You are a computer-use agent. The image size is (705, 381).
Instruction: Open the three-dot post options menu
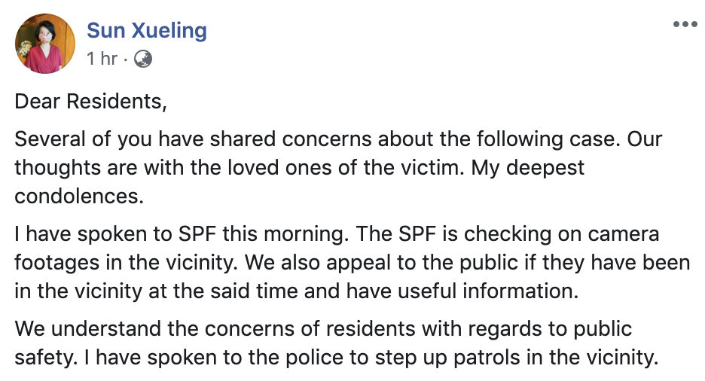[685, 25]
